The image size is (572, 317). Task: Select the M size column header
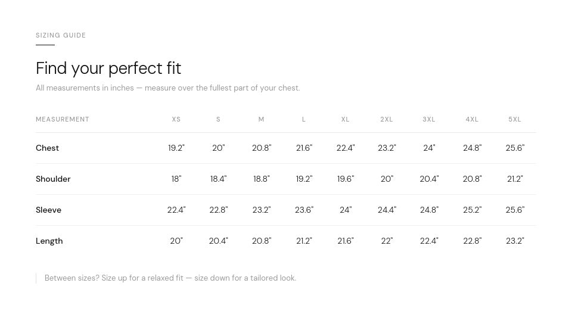click(x=261, y=119)
